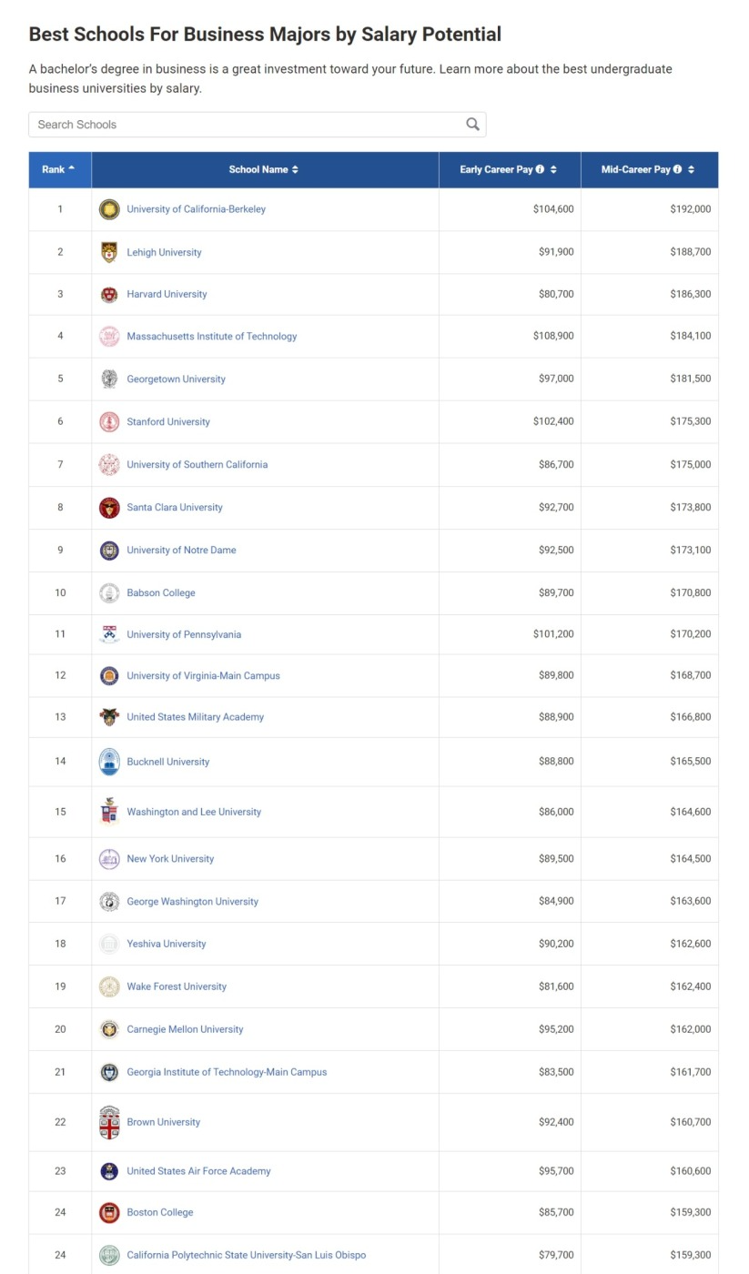Click the UC Berkeley seal logo

pos(109,209)
